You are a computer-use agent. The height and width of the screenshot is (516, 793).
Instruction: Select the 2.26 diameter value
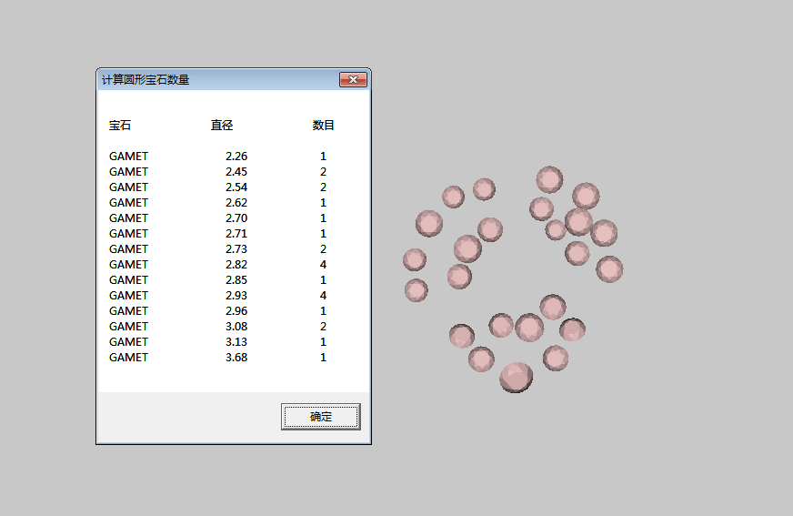click(236, 157)
